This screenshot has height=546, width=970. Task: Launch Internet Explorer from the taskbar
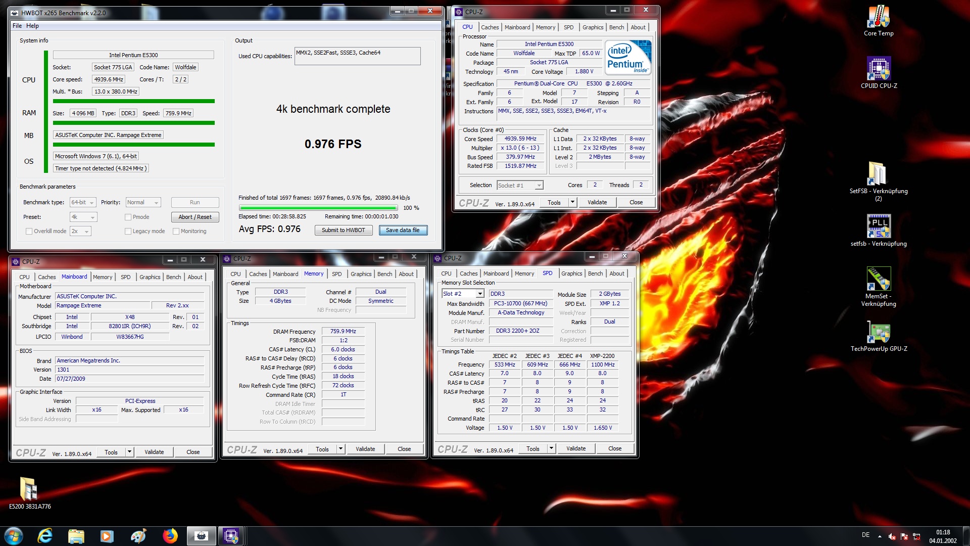tap(45, 536)
